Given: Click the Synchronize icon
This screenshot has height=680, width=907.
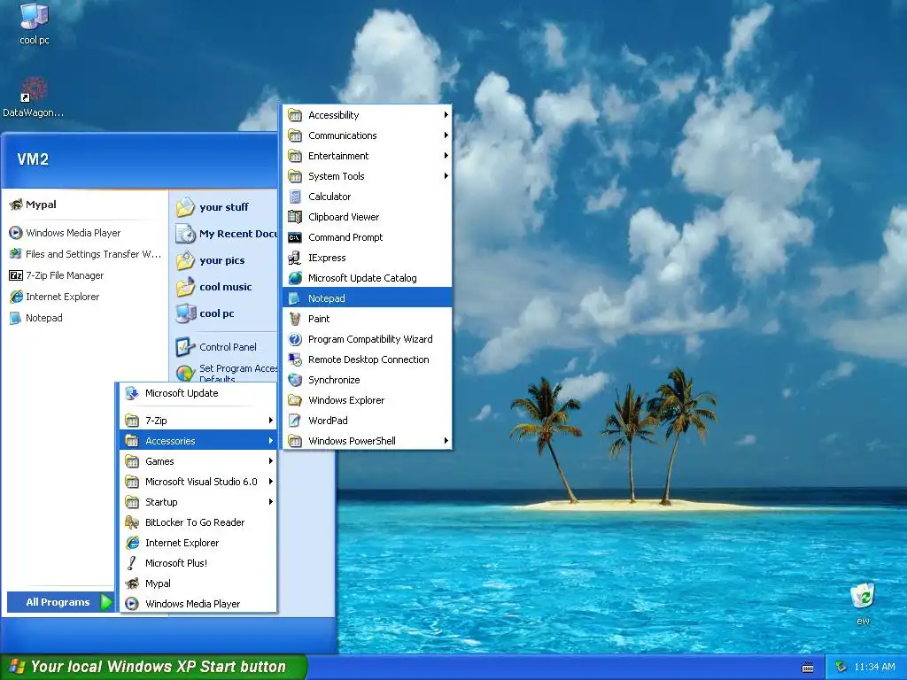Looking at the screenshot, I should coord(295,380).
